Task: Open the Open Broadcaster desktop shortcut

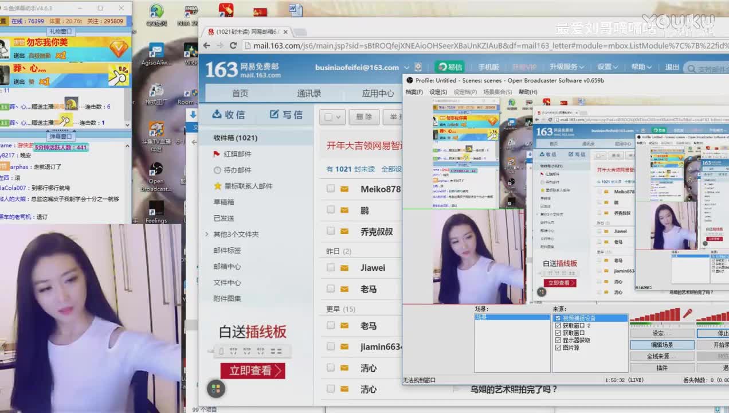Action: pyautogui.click(x=156, y=177)
